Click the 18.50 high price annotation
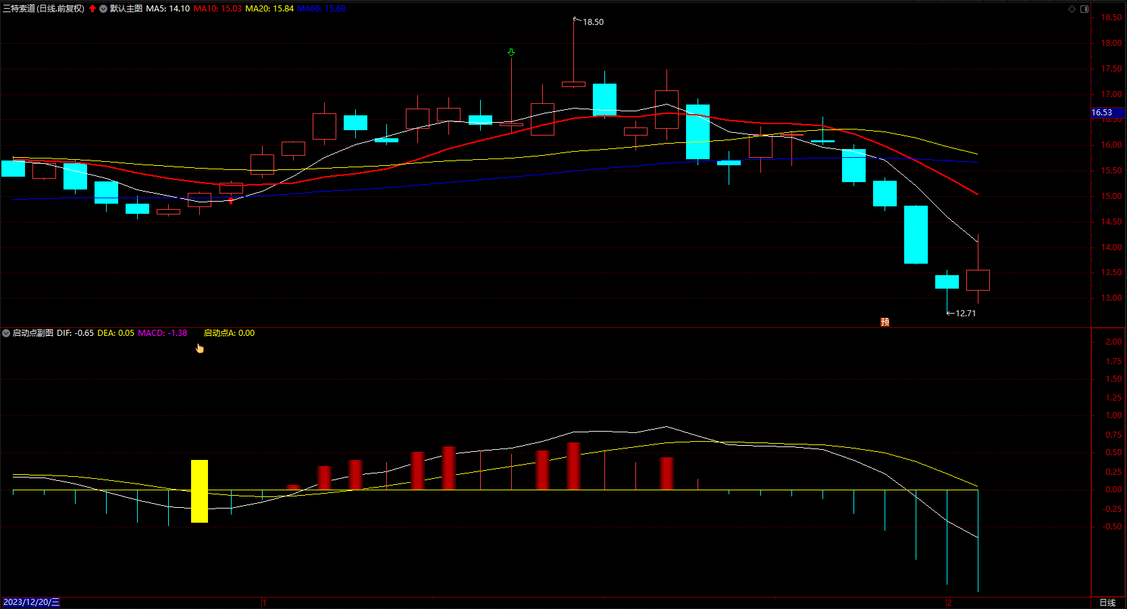The height and width of the screenshot is (609, 1127). (594, 22)
